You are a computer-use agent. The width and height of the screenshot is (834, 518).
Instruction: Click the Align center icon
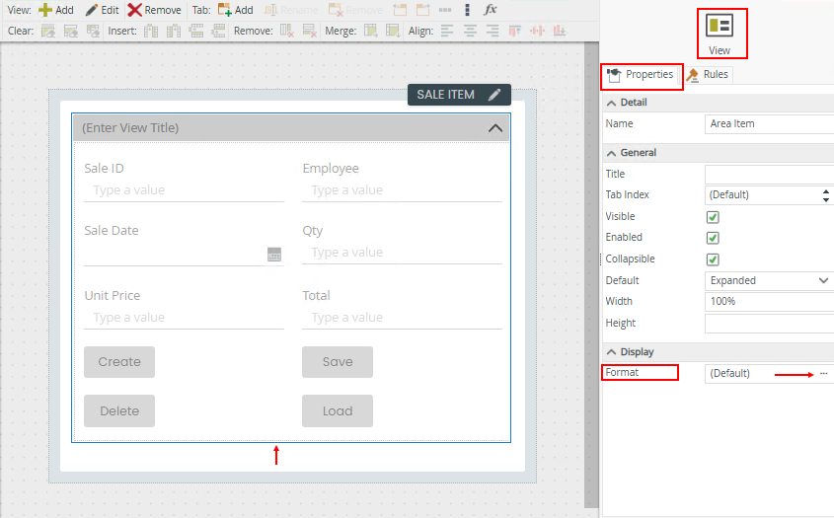pos(469,31)
